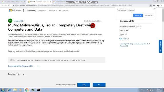This screenshot has width=164, height=92.
Task: Click the Other category speech bubble icon
Action: [x=121, y=39]
